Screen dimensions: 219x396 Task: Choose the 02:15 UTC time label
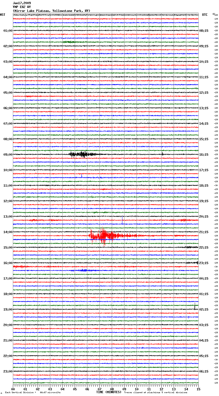204,310
